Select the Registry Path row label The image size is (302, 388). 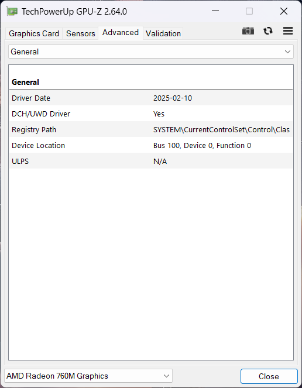point(34,130)
